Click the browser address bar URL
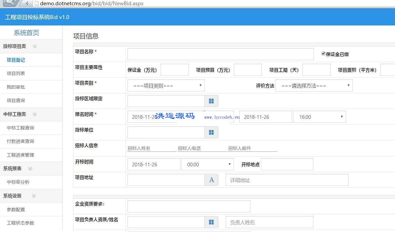The image size is (395, 232). pos(92,4)
